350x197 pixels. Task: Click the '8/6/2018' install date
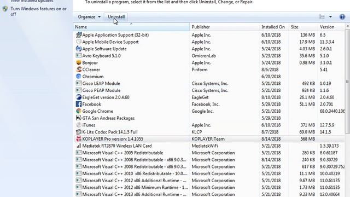(x=270, y=69)
